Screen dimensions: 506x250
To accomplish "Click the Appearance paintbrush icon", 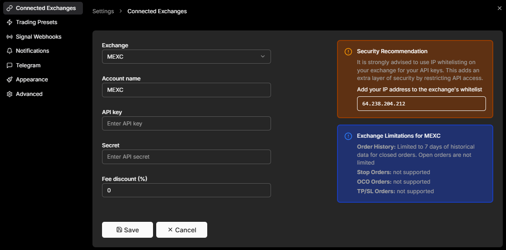I will click(x=10, y=80).
